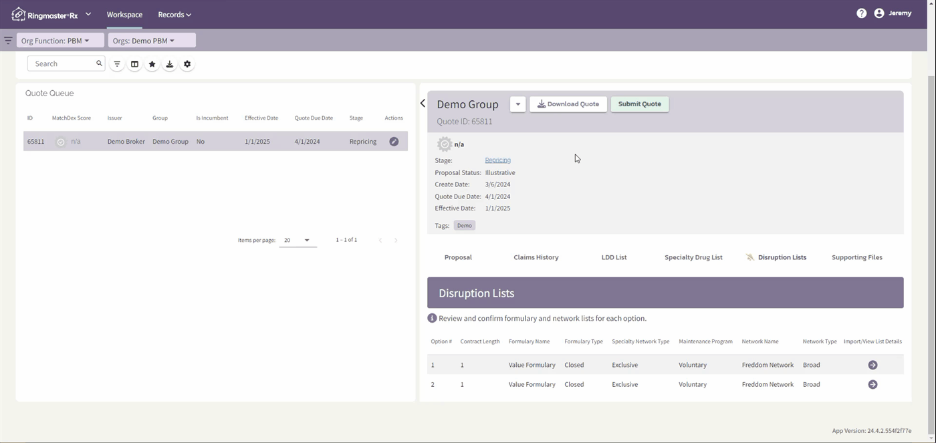Screen dimensions: 936x443
Task: Click the download icon in the Quote Queue toolbar
Action: 169,63
